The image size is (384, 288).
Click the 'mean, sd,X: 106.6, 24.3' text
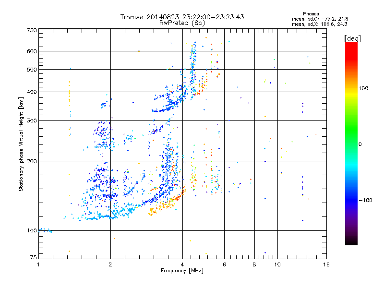[x=319, y=24]
